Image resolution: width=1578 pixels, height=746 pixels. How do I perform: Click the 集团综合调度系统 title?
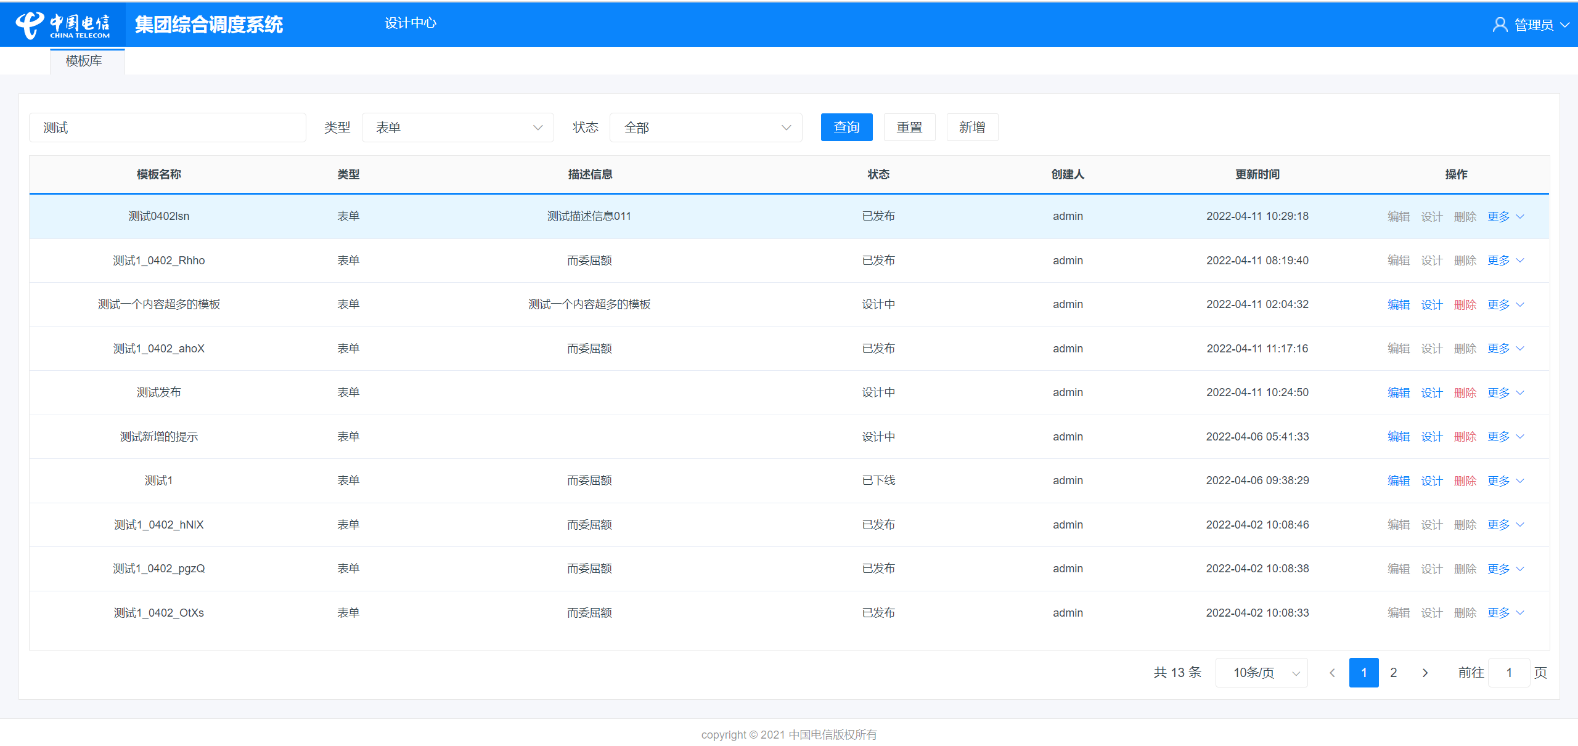[x=208, y=25]
